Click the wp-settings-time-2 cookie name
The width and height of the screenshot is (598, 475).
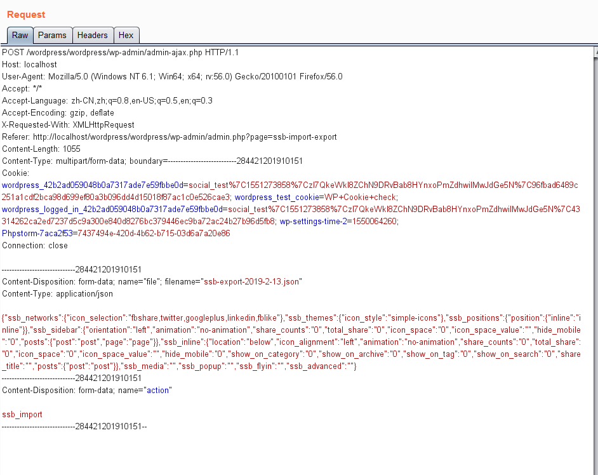[x=313, y=221]
